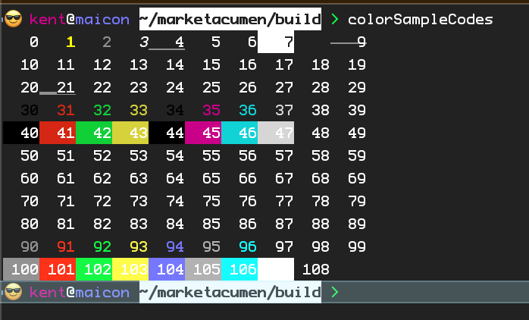
Task: Click the green text 32
Action: click(102, 111)
